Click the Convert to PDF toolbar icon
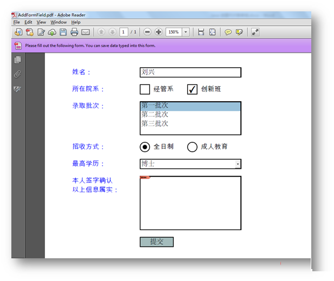Screen dimensions: 334x281 tap(30, 32)
